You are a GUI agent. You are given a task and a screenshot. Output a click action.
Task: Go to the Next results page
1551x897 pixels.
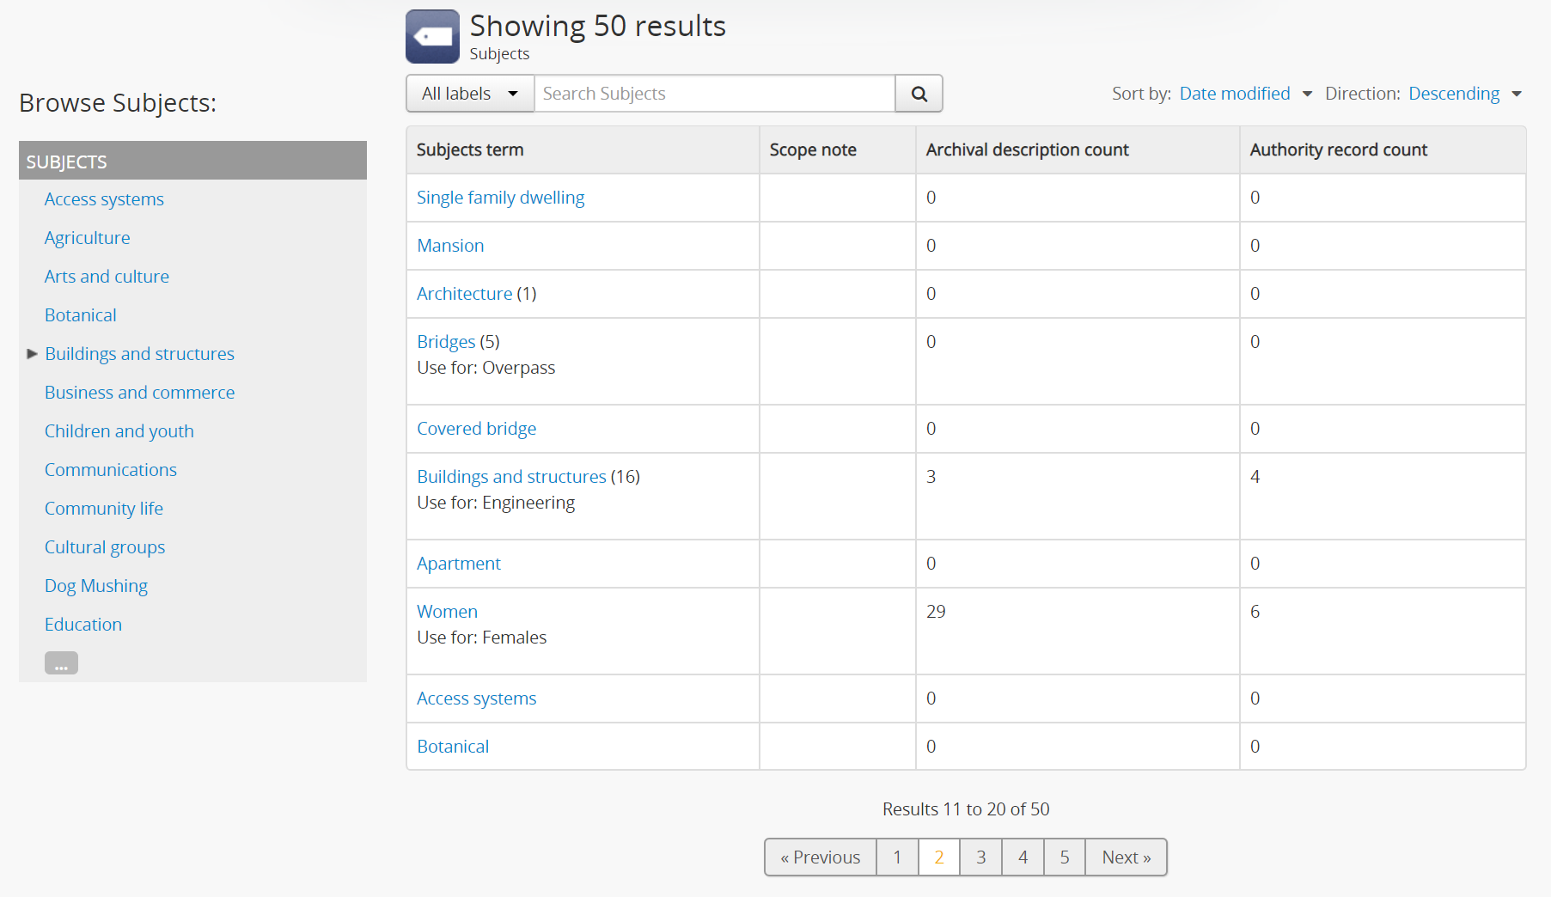point(1126,857)
